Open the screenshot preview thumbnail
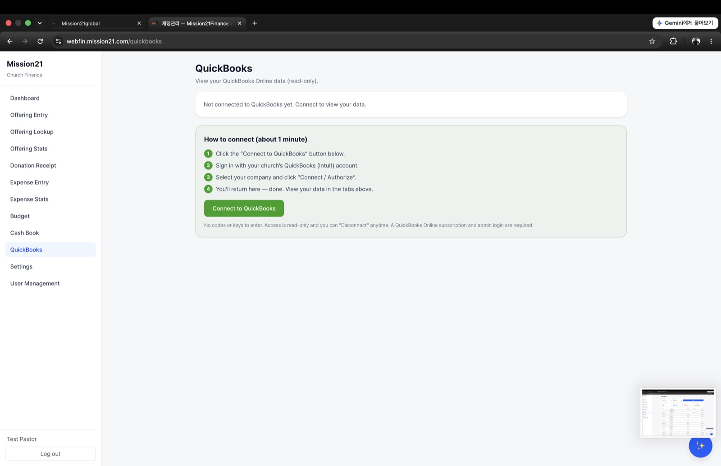Screen dimensions: 721x466 tap(678, 413)
